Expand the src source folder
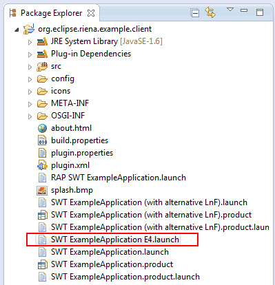This screenshot has height=285, width=275. 30,67
